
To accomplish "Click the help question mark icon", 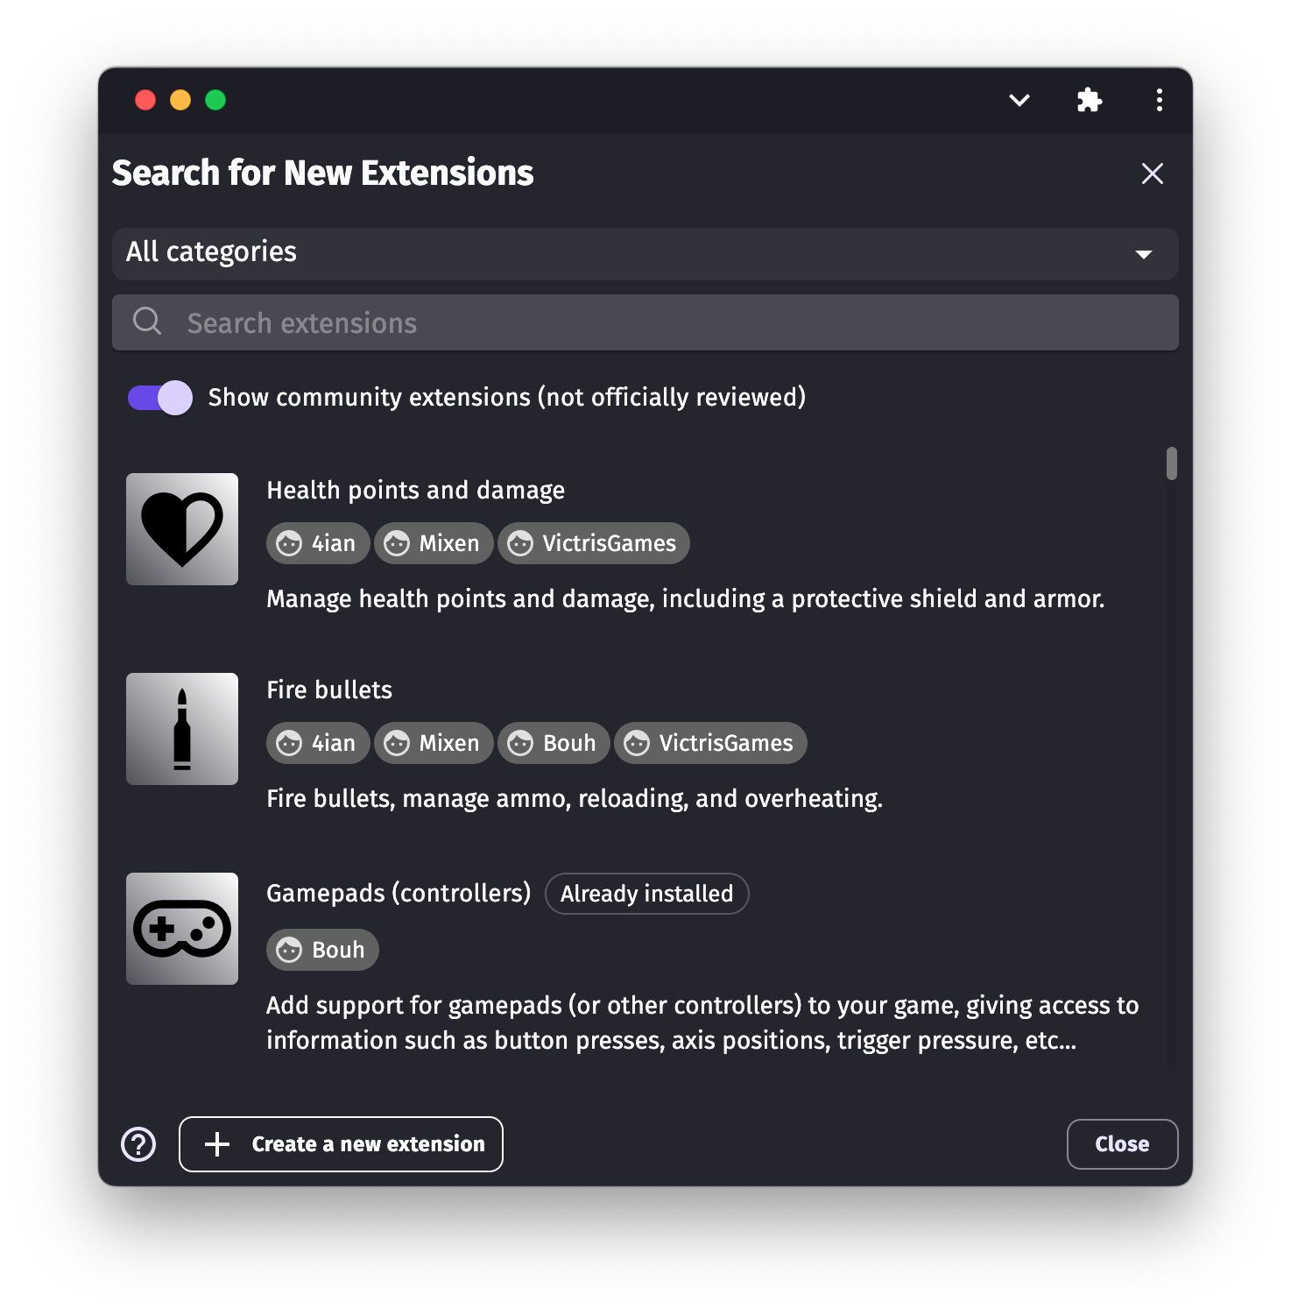I will [138, 1144].
